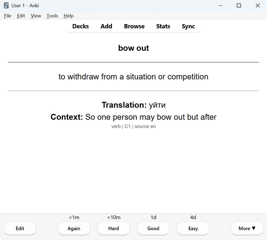Click the bottom Edit button
This screenshot has height=240, width=267.
[20, 228]
